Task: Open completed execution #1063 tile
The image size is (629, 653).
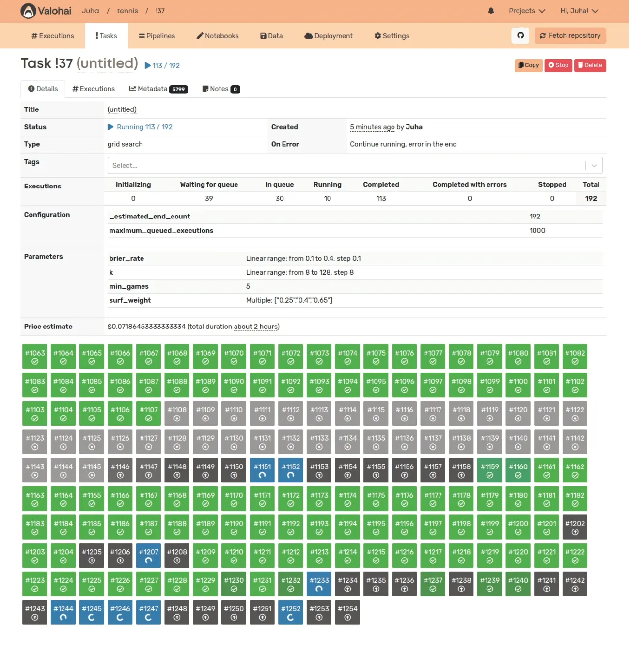Action: point(35,357)
